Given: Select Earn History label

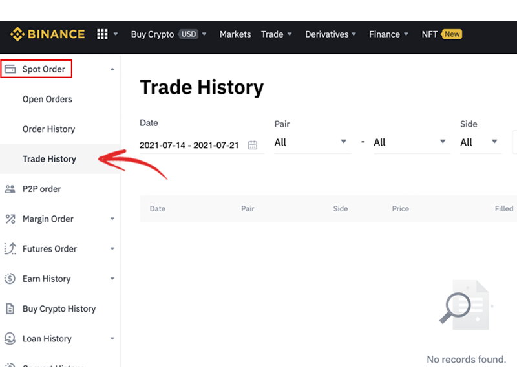Looking at the screenshot, I should click(x=47, y=279).
